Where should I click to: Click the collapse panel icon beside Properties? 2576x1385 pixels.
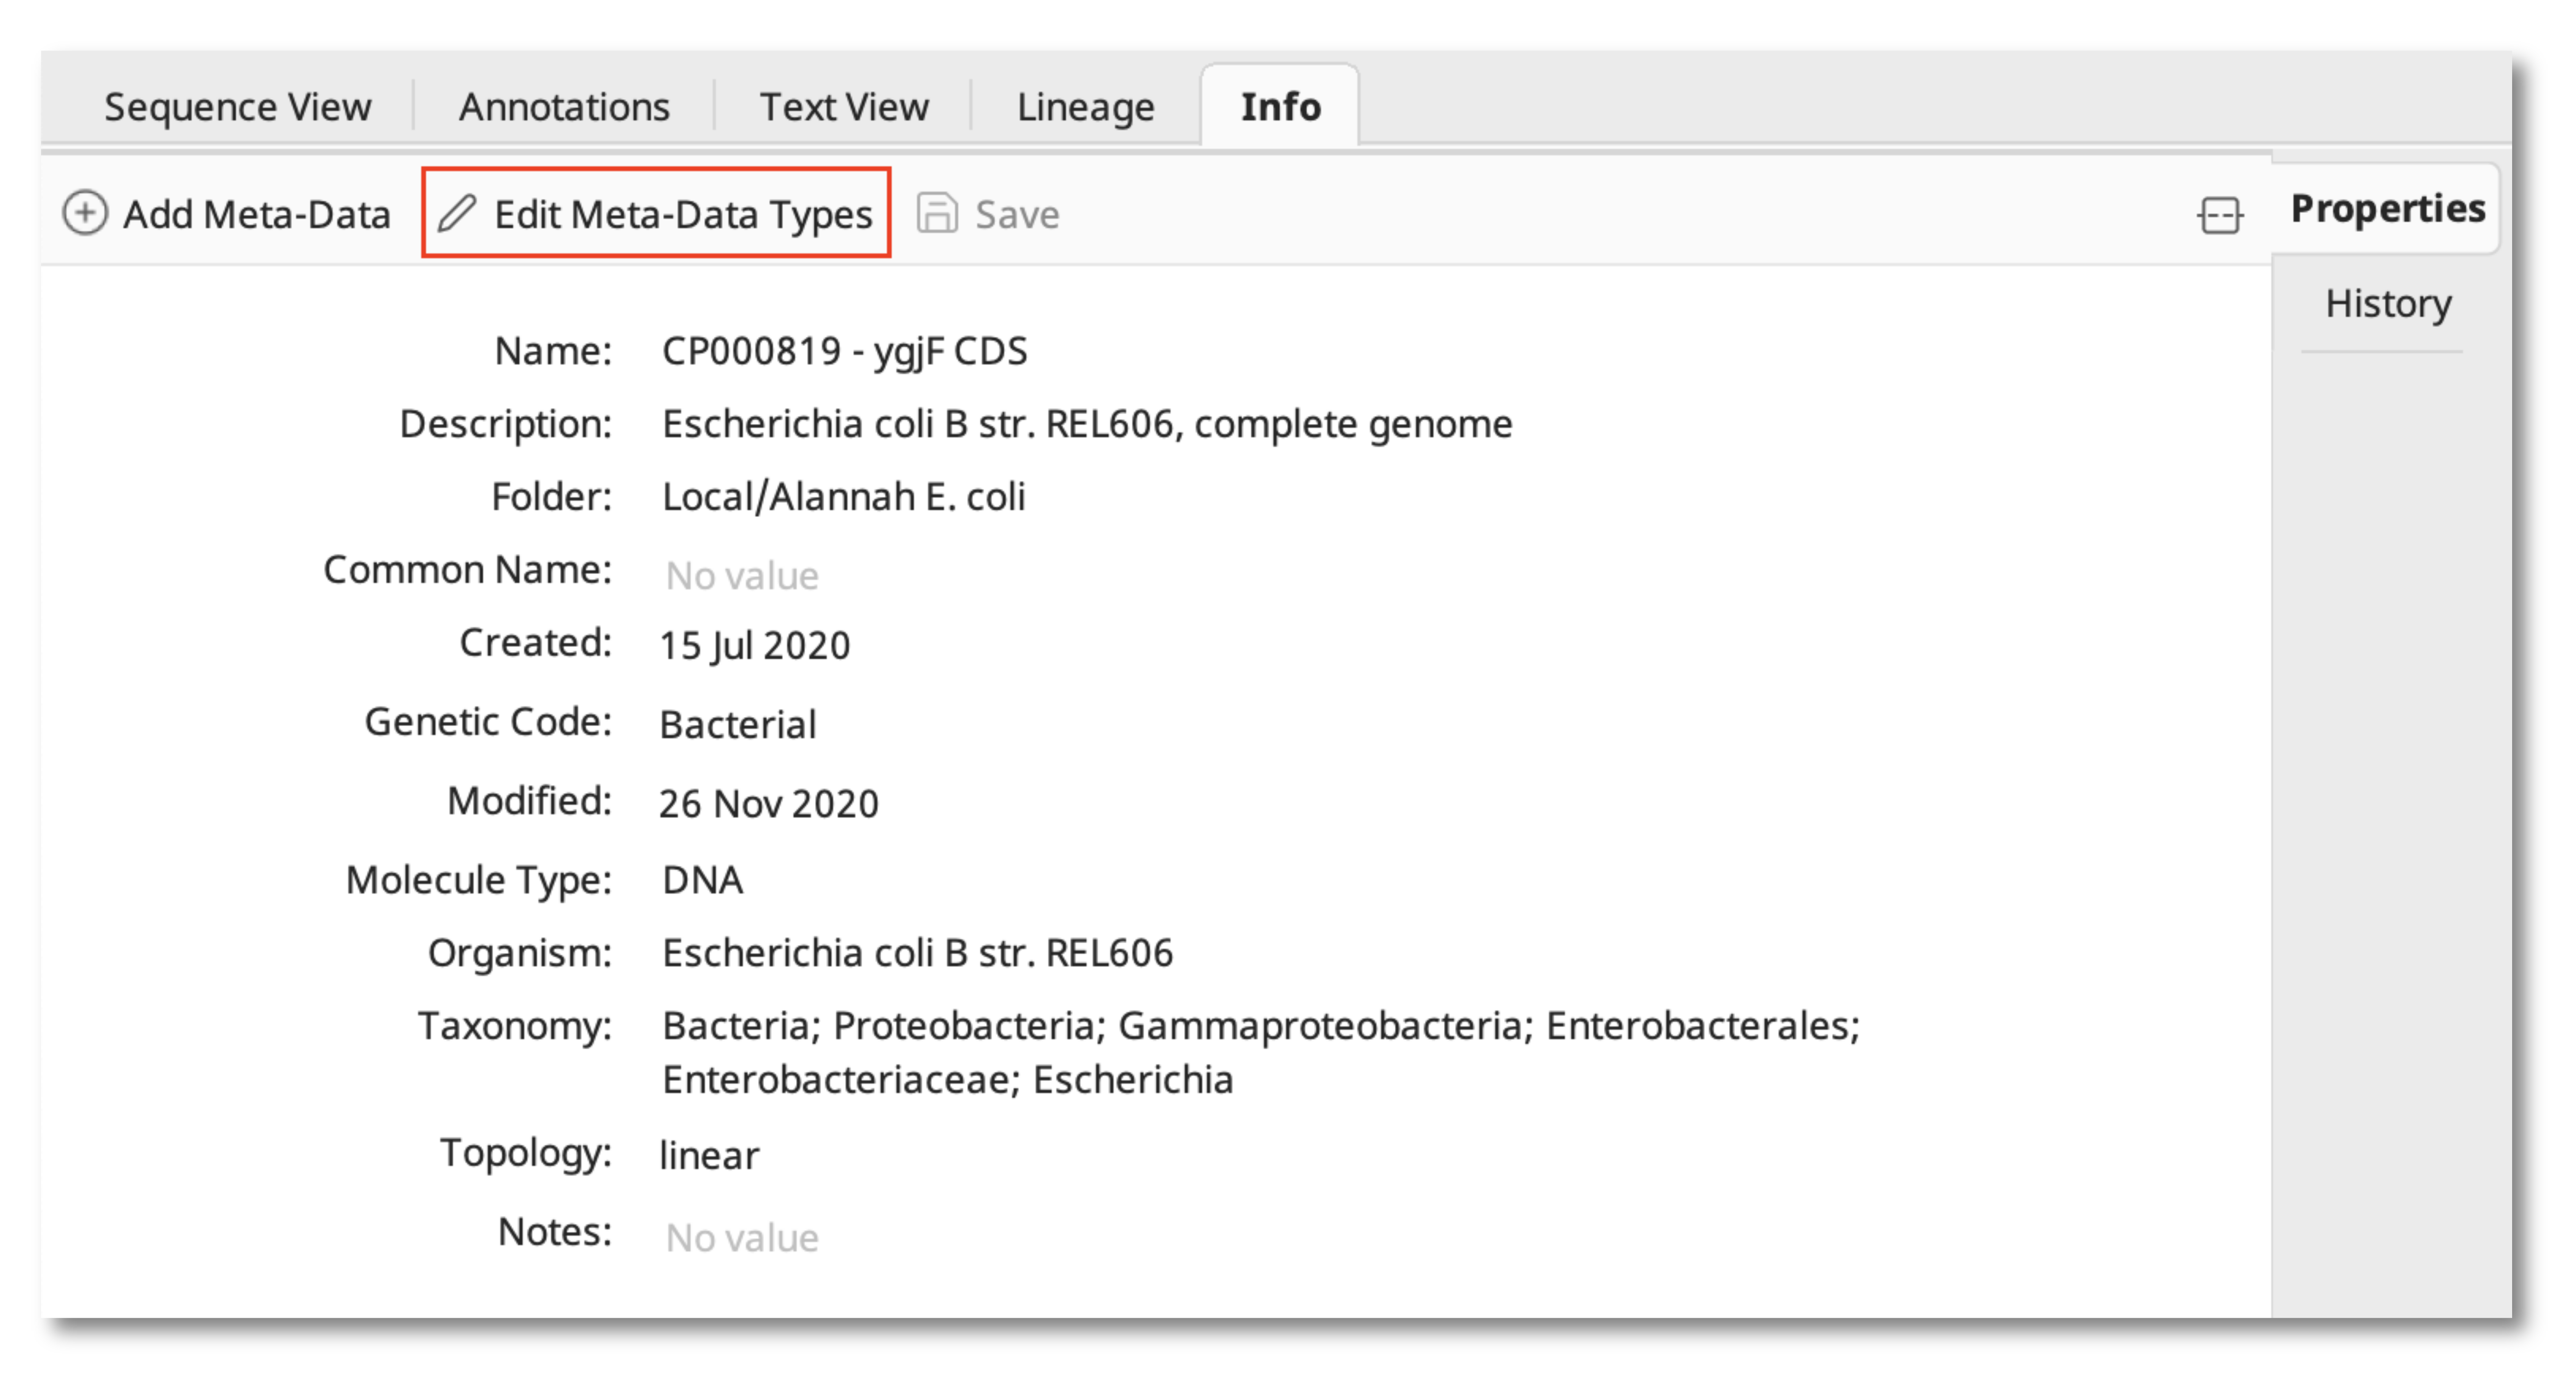click(2220, 215)
